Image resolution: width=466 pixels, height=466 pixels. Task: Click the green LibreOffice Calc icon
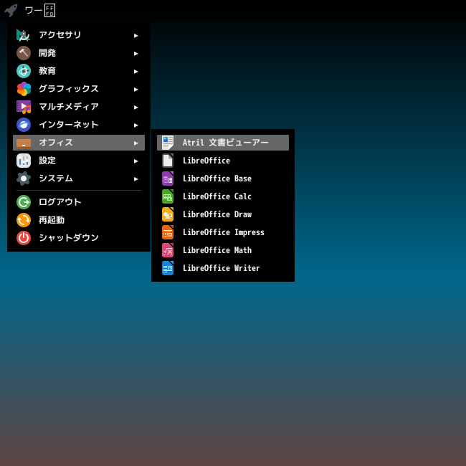(x=168, y=196)
